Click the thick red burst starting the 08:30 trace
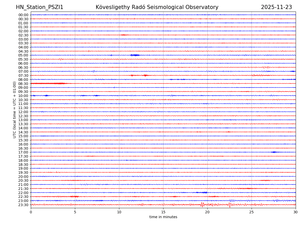308x231 pixels. 49,83
